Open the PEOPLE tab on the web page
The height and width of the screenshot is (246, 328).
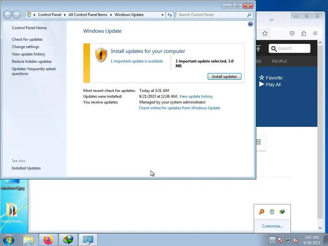(x=279, y=61)
